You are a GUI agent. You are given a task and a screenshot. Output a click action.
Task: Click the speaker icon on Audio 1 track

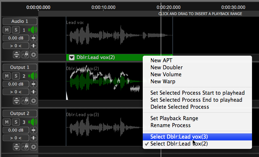tap(33, 30)
